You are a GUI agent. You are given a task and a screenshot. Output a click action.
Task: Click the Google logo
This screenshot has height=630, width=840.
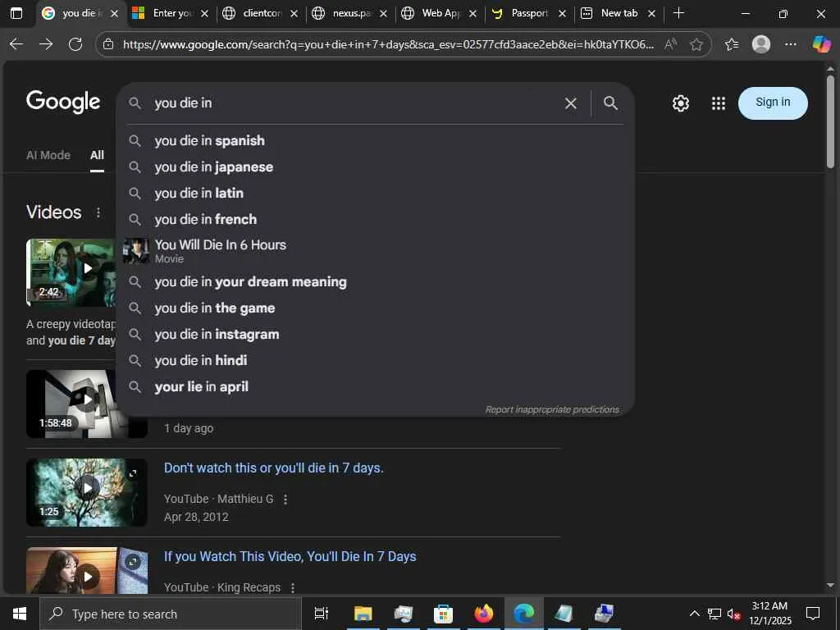tap(63, 101)
